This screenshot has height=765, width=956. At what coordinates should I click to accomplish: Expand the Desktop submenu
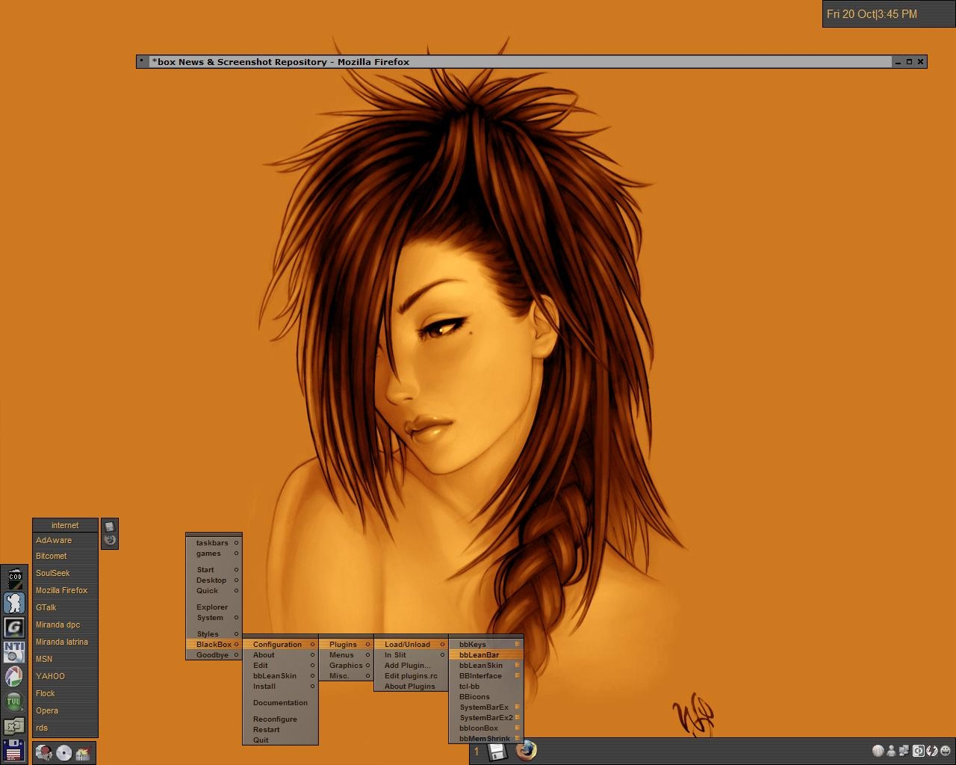click(214, 580)
